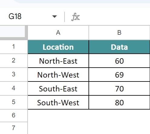The height and width of the screenshot is (134, 150).
Task: Select row 3 header
Action: coord(14,75)
